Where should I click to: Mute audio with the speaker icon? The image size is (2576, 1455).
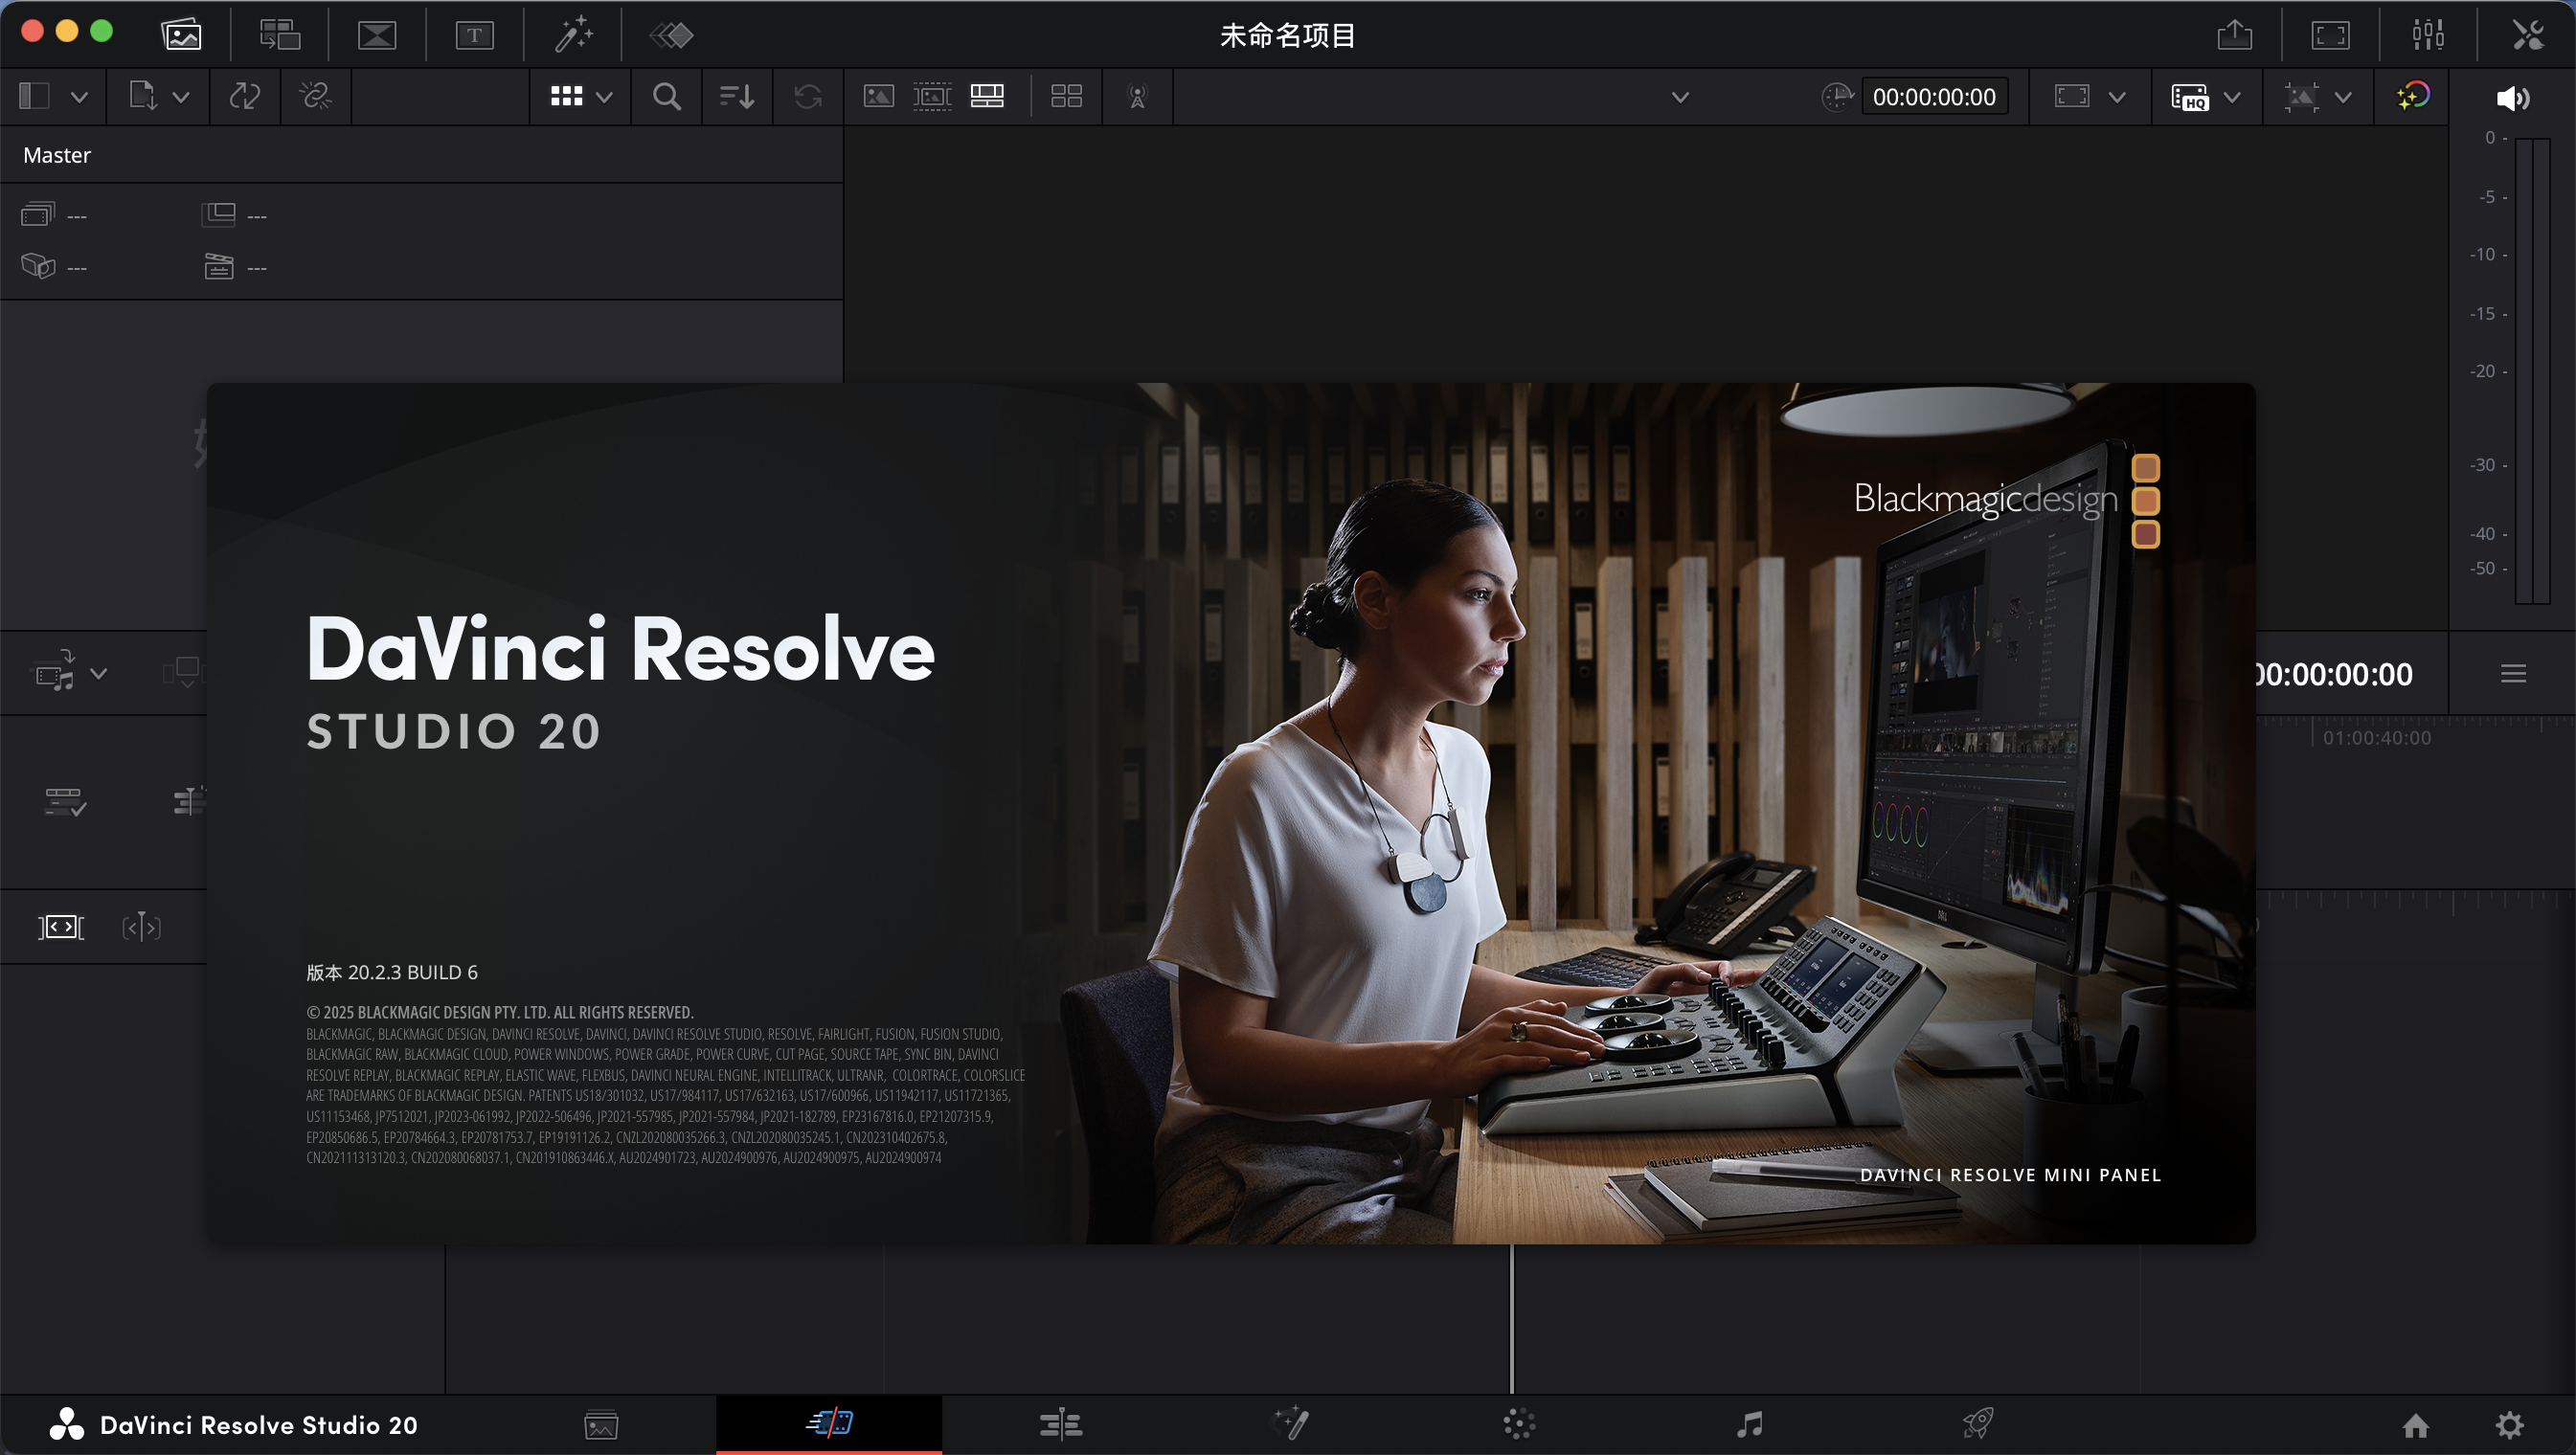click(x=2512, y=98)
